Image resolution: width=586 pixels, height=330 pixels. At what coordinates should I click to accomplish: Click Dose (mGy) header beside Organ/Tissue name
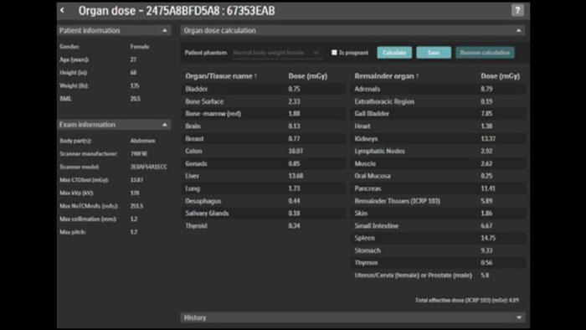(307, 76)
